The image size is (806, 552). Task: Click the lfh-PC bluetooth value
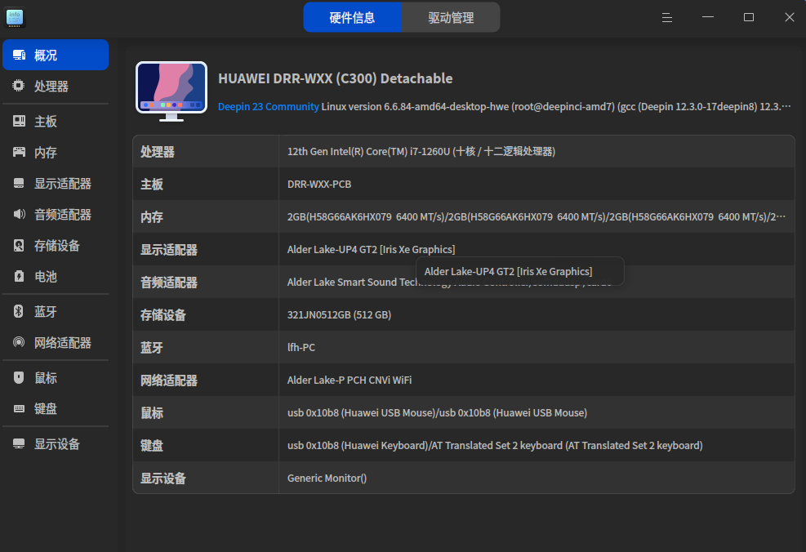301,347
